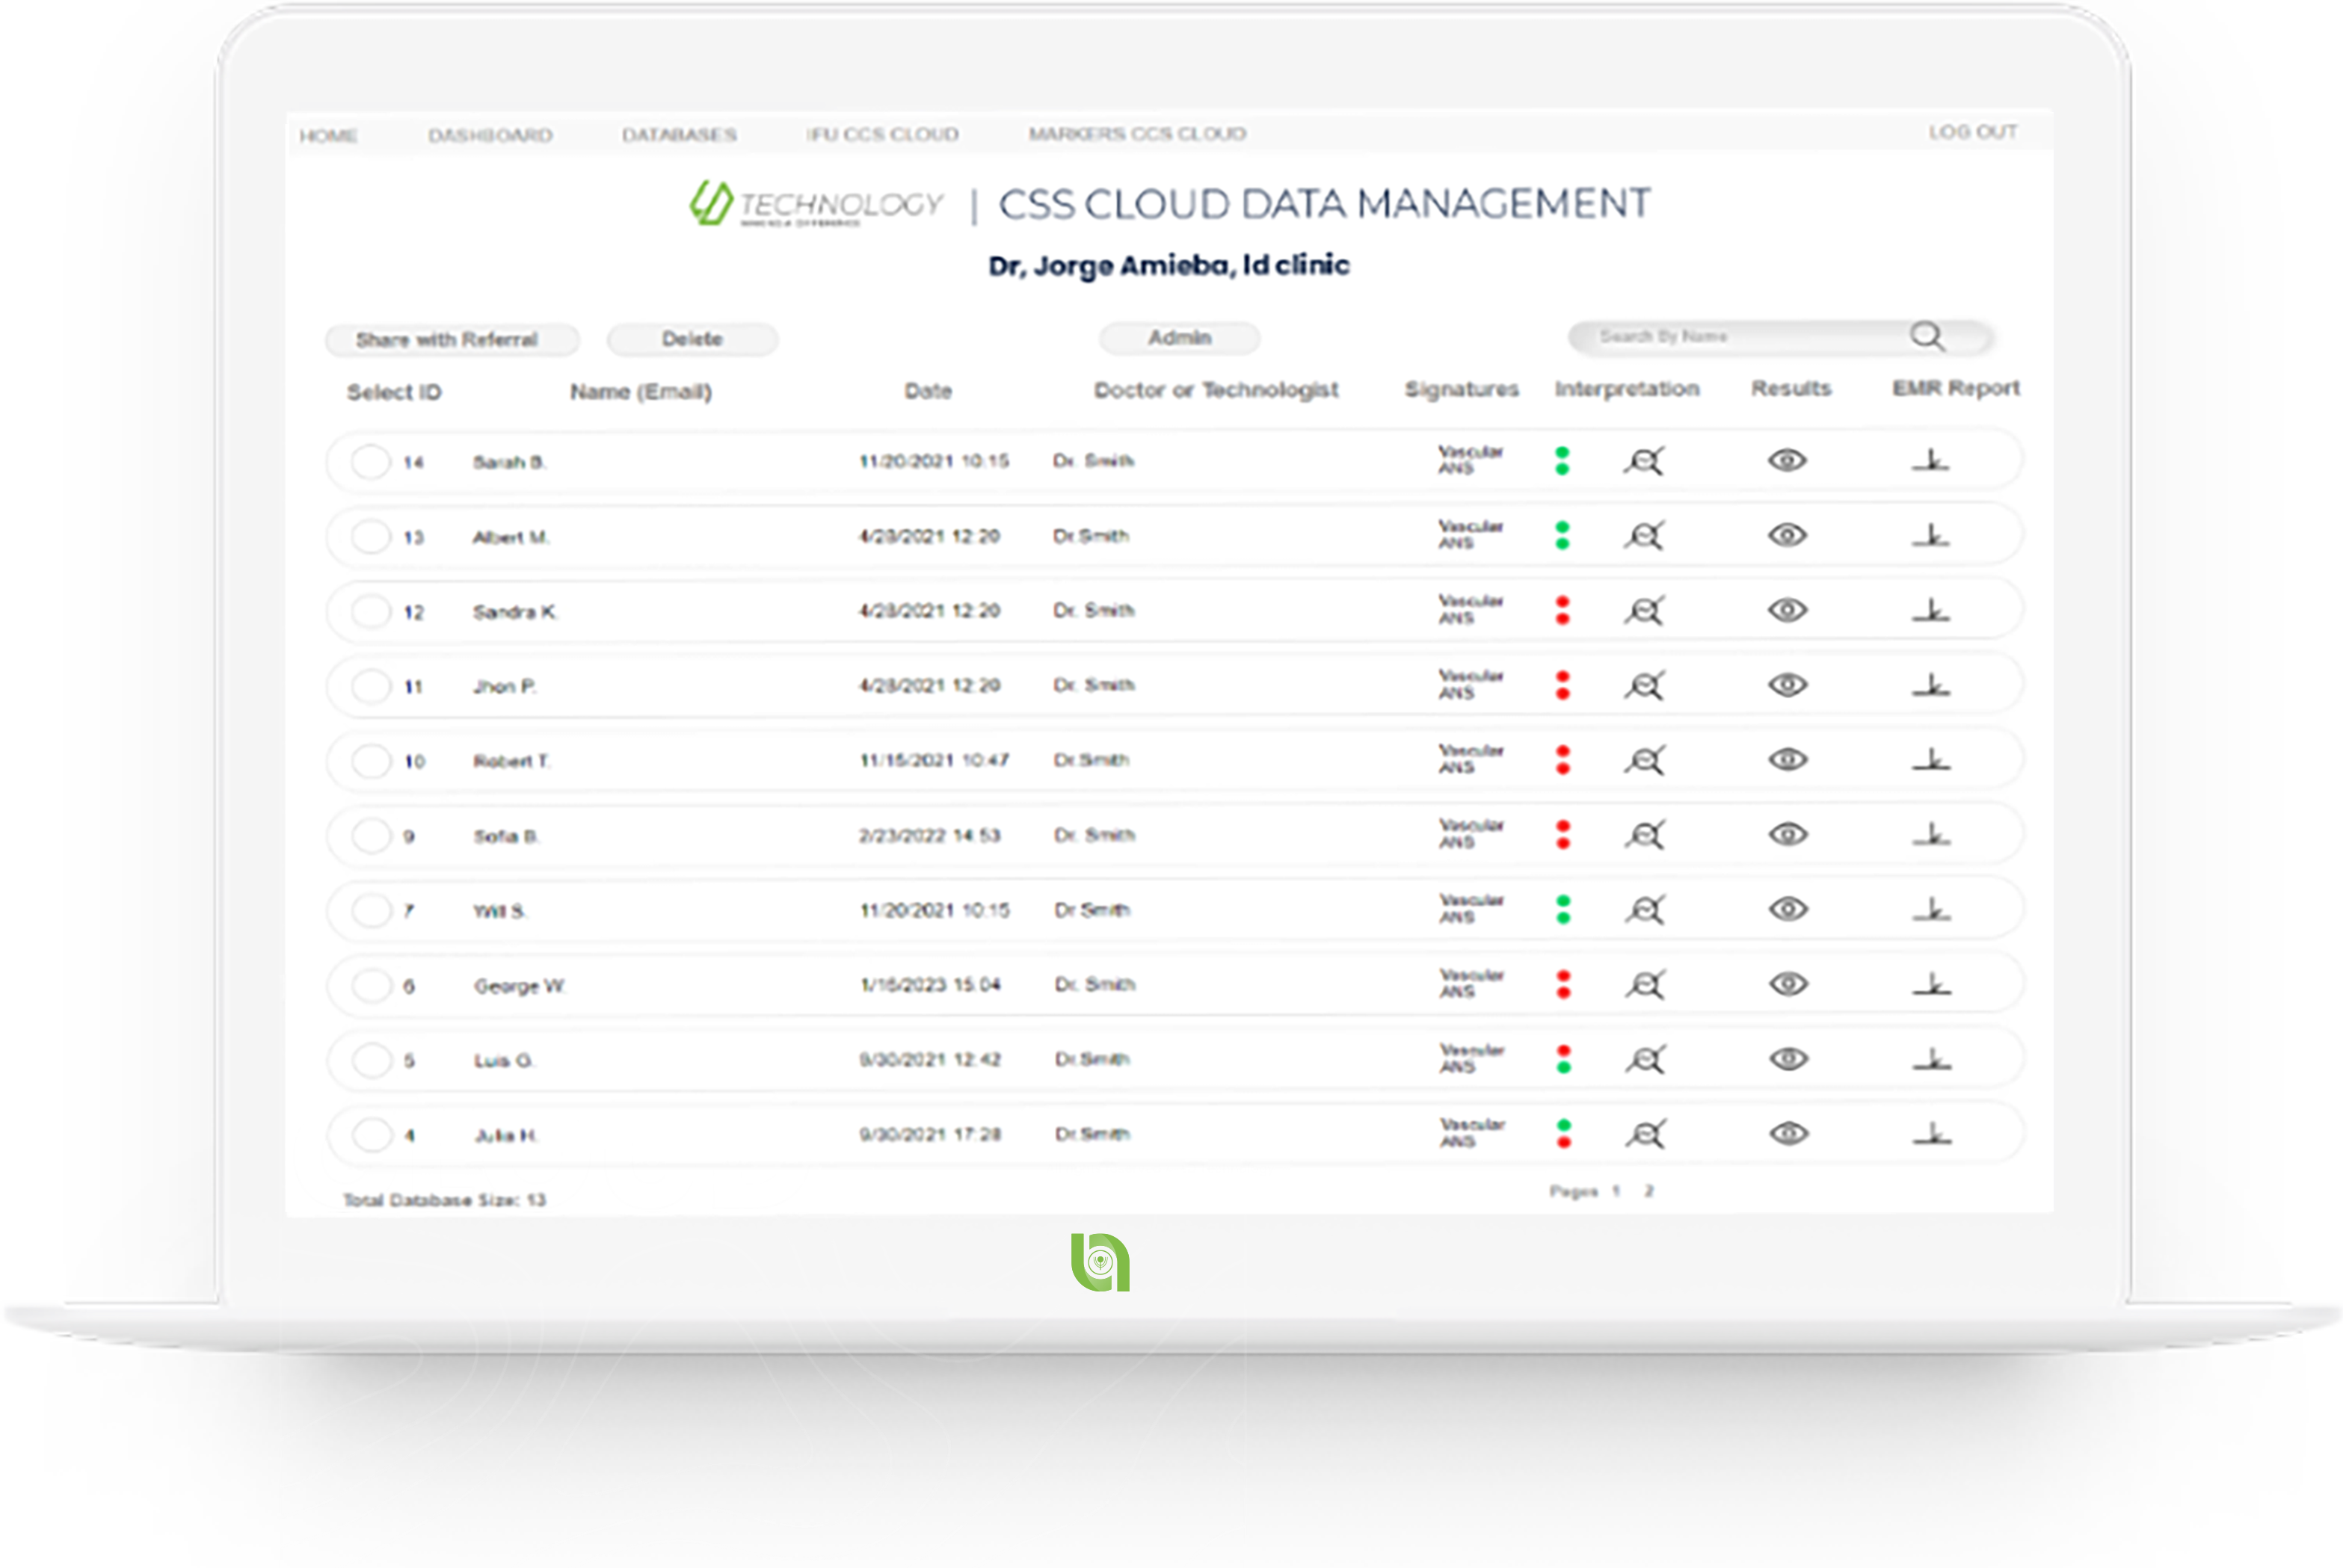Click the Share with Referral button
The image size is (2343, 1568).
pos(452,340)
